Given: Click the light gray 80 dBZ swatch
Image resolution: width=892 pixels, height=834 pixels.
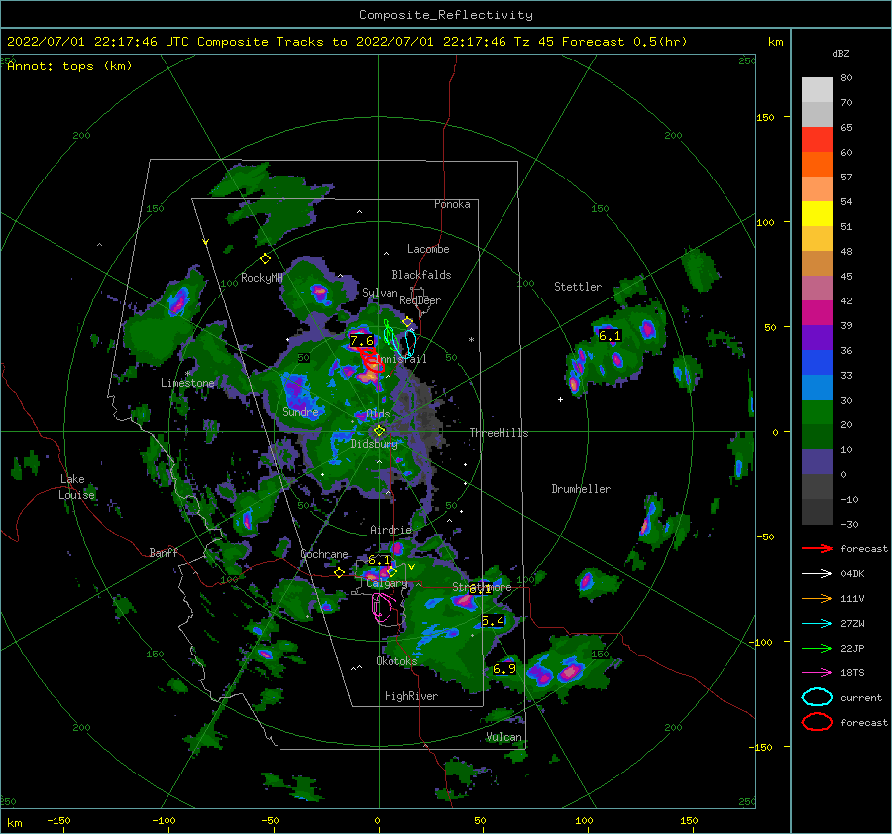Looking at the screenshot, I should 817,89.
